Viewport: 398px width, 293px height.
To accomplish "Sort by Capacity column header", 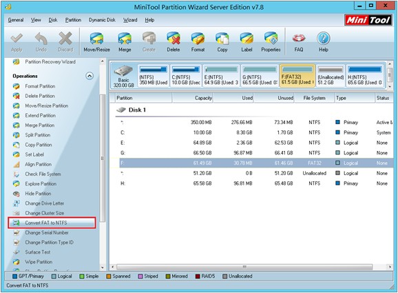I will pyautogui.click(x=192, y=98).
